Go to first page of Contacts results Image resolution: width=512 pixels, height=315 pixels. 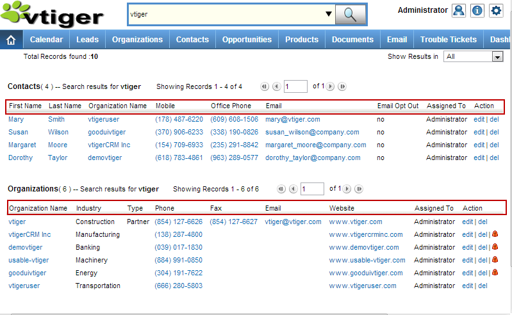265,86
